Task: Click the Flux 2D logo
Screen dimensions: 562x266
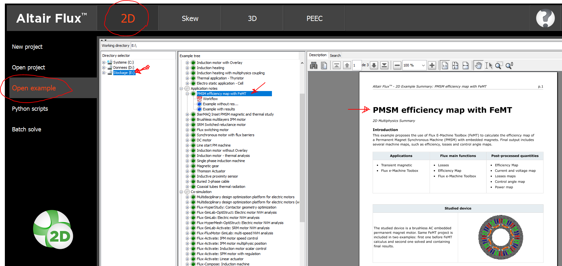Action: click(x=53, y=230)
